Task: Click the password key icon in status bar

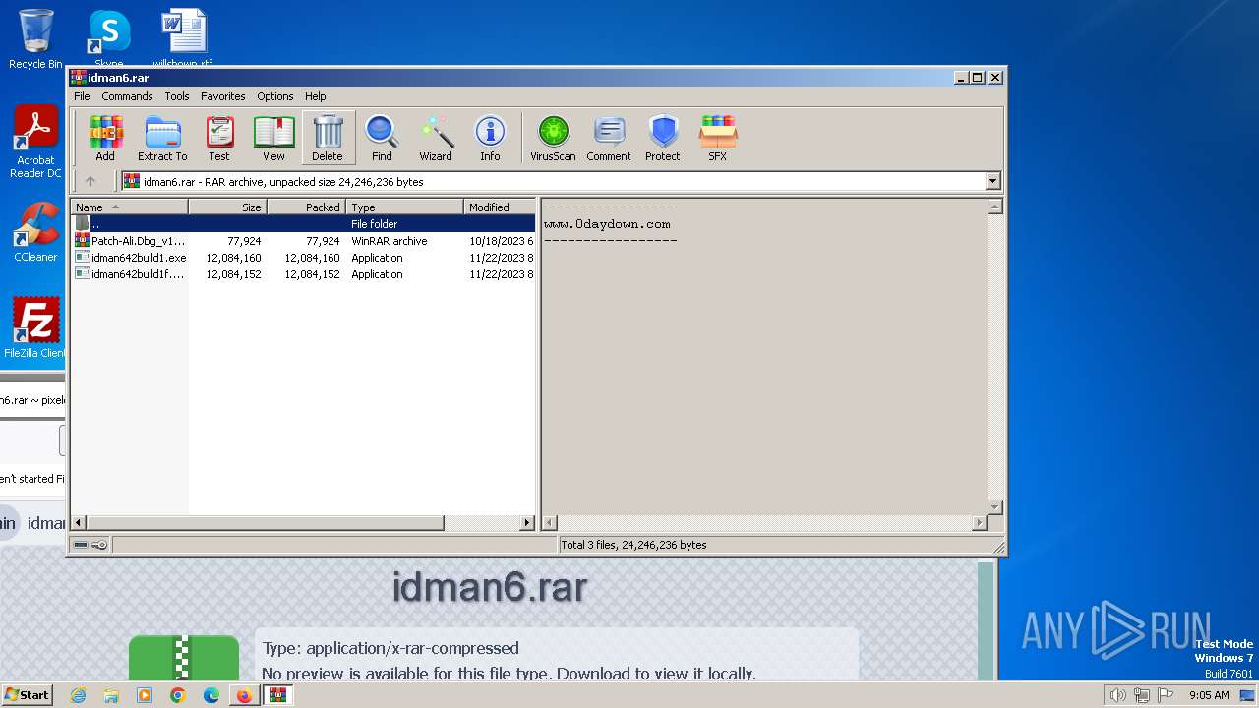Action: 99,545
